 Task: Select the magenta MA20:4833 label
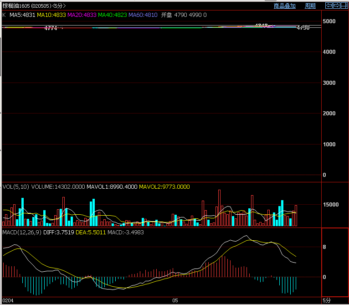point(82,15)
